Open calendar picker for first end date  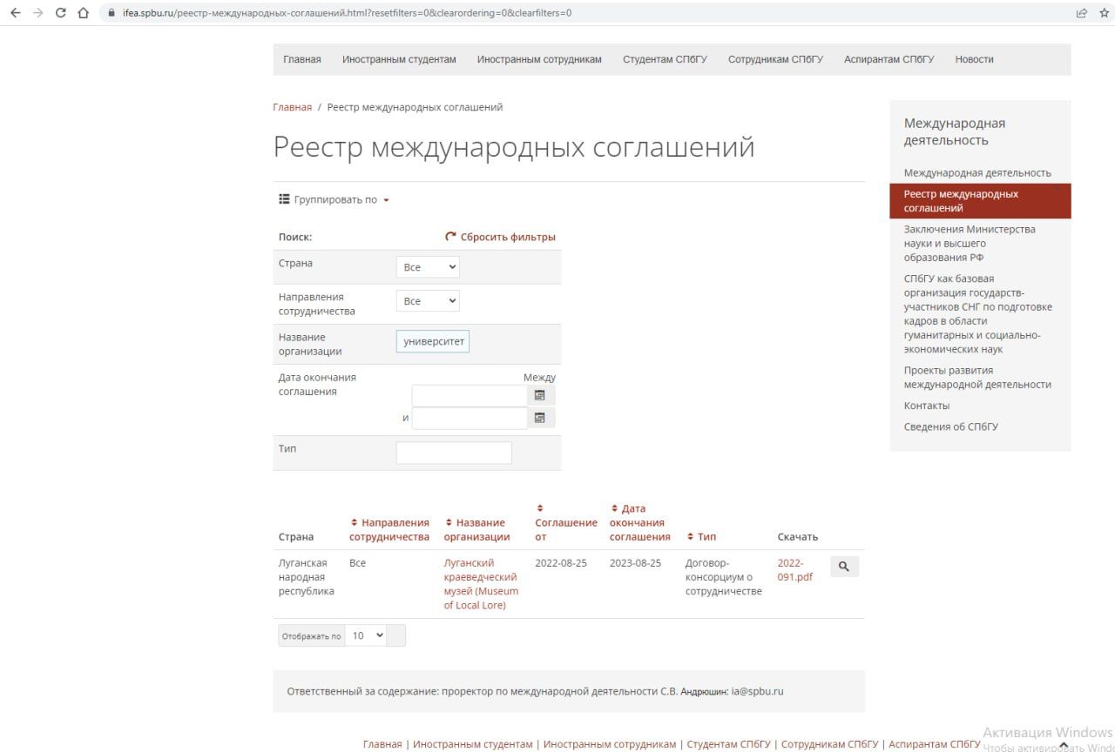point(540,395)
